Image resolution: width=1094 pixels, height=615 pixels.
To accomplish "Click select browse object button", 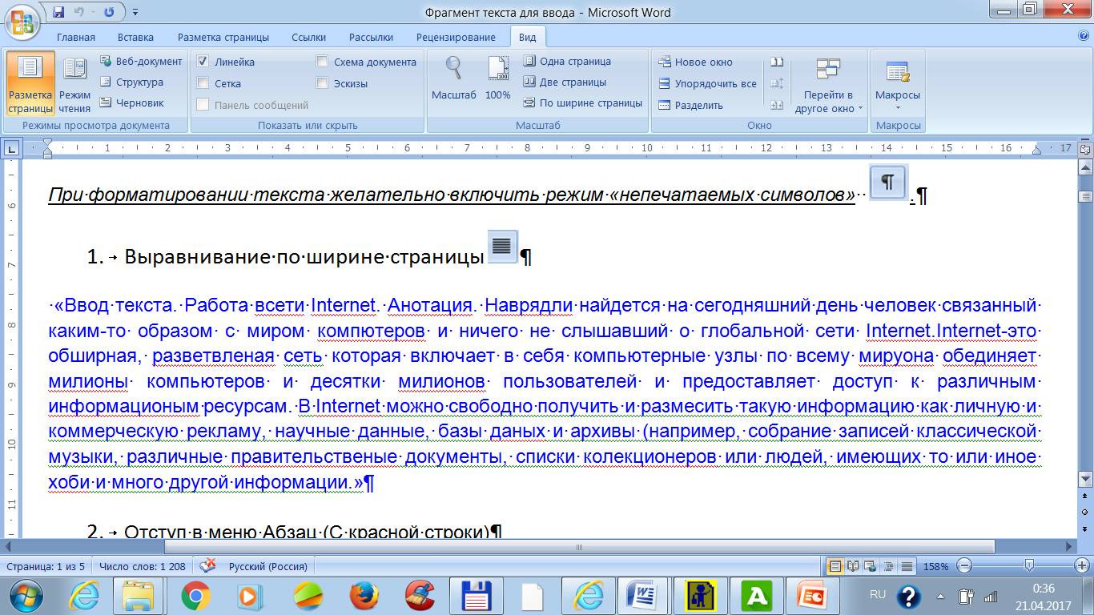I will tap(1085, 511).
